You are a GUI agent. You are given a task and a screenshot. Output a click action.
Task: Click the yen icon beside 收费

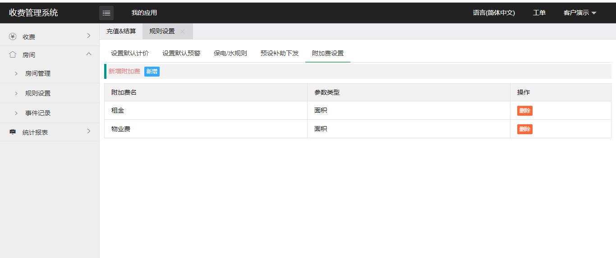[x=13, y=36]
